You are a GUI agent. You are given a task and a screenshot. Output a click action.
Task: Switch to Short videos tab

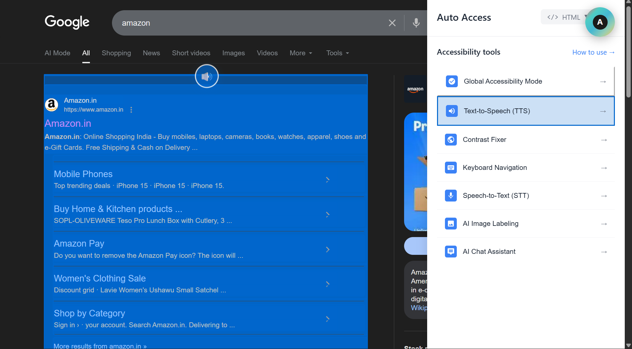[x=191, y=53]
